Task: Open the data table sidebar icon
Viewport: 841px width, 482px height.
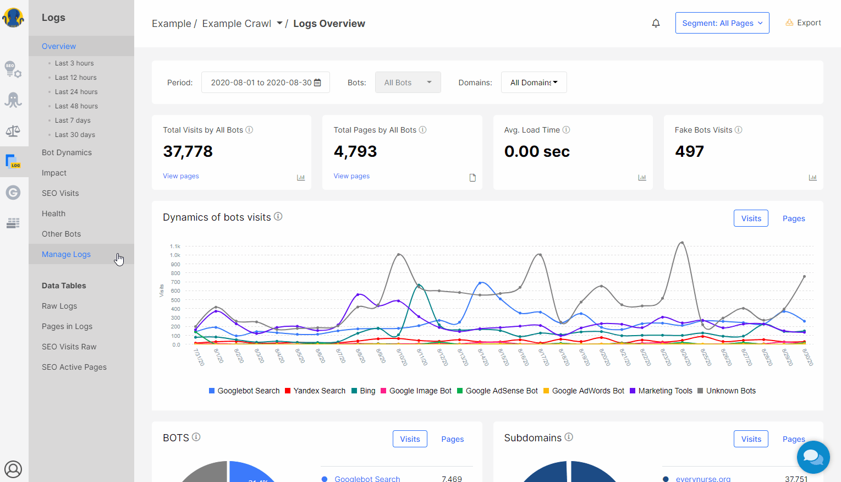Action: [x=13, y=223]
